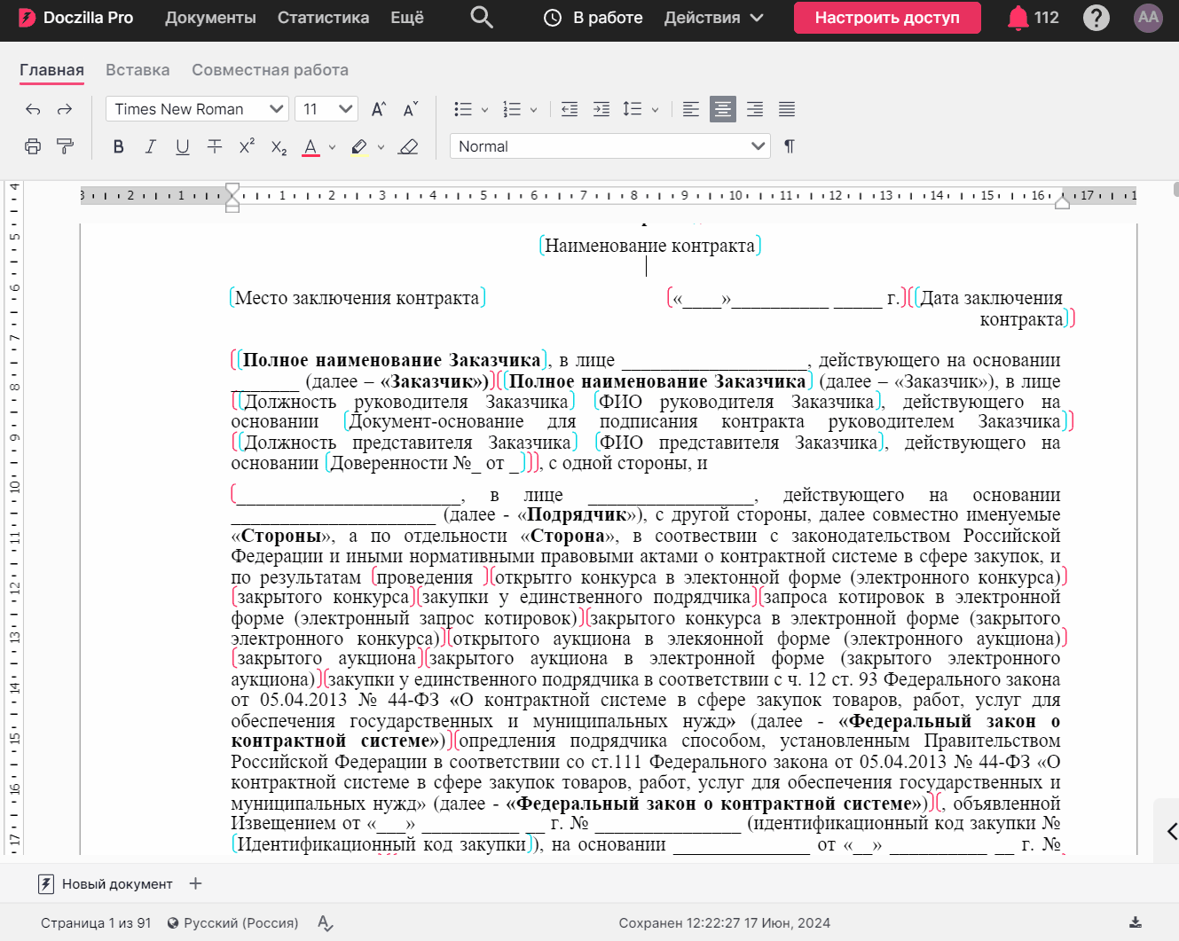Download document via status bar icon
Image resolution: width=1179 pixels, height=941 pixels.
click(x=1136, y=923)
